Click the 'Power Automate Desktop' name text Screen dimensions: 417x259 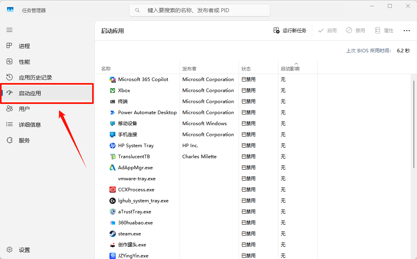click(x=147, y=113)
